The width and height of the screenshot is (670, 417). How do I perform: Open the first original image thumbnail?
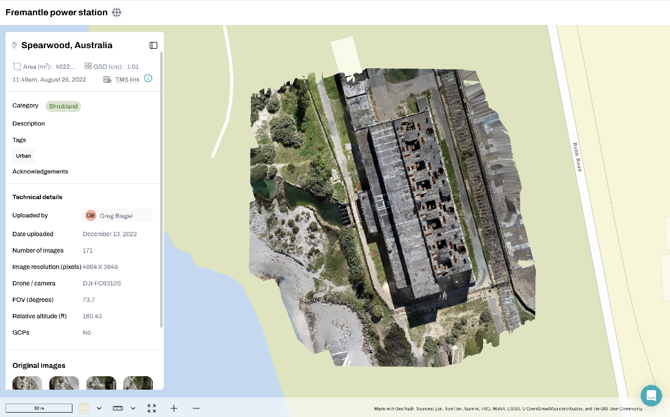27,383
